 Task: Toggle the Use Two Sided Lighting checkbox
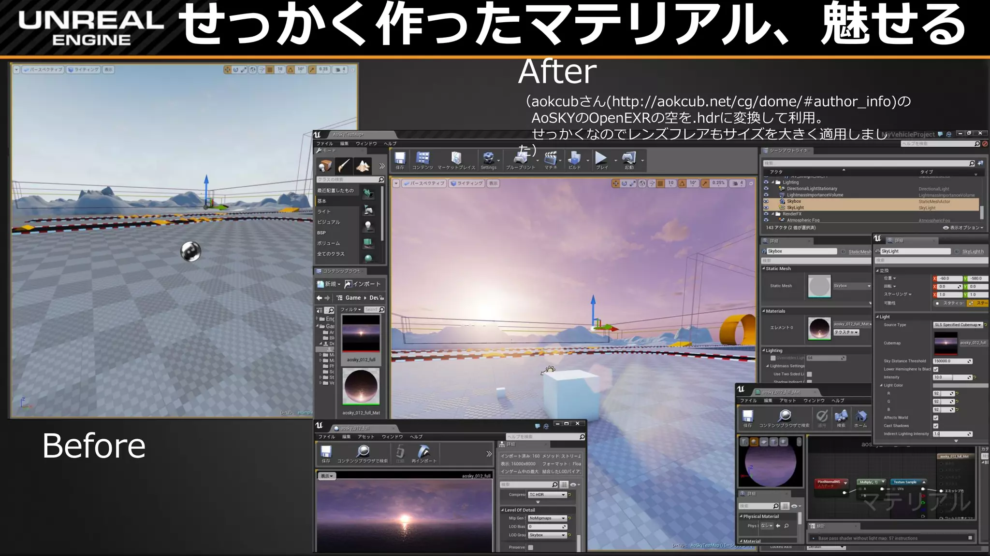[809, 374]
